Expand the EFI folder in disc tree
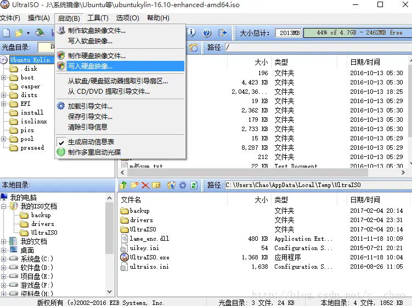The height and width of the screenshot is (306, 412). click(x=3, y=104)
